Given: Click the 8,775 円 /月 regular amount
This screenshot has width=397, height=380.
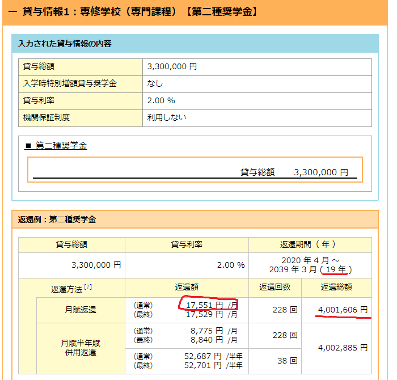Looking at the screenshot, I should pyautogui.click(x=214, y=331).
